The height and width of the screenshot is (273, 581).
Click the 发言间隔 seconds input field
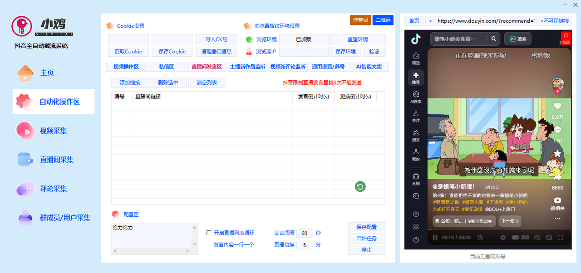click(304, 233)
